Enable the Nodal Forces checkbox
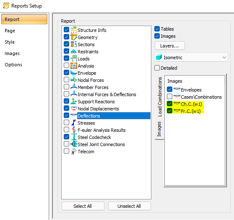Viewport: 234px width, 220px height. [x=66, y=80]
